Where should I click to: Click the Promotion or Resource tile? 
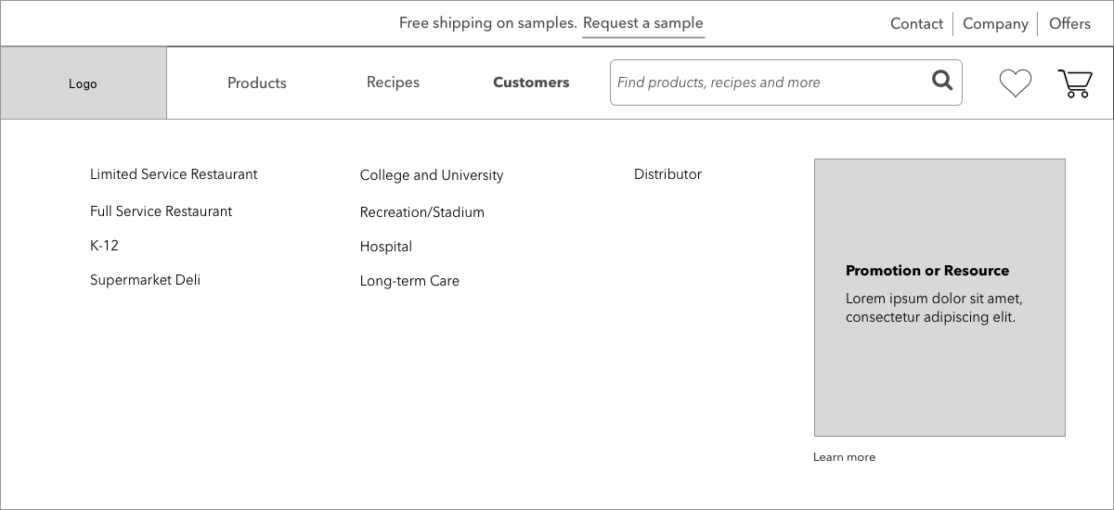939,298
